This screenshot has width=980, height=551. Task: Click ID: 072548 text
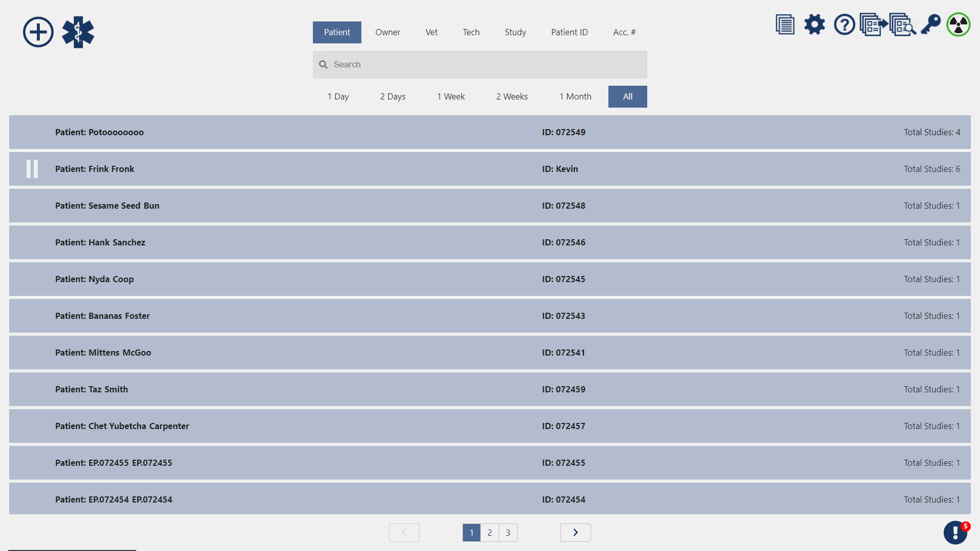click(563, 206)
